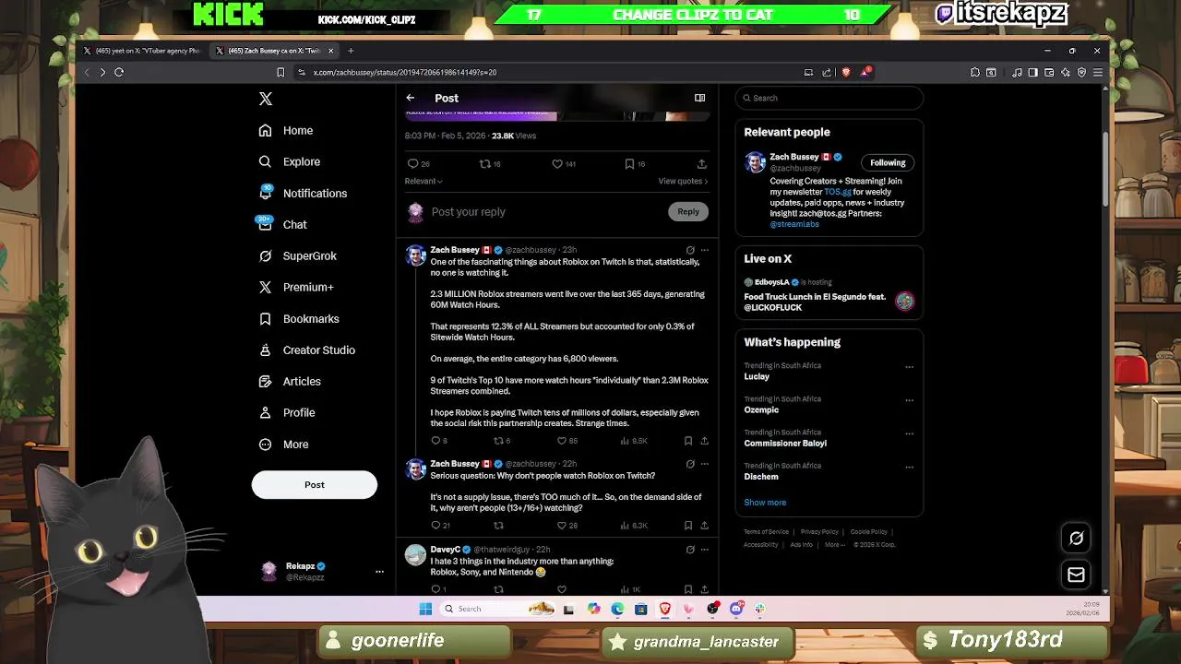Open the Relevant sort dropdown

pyautogui.click(x=423, y=182)
